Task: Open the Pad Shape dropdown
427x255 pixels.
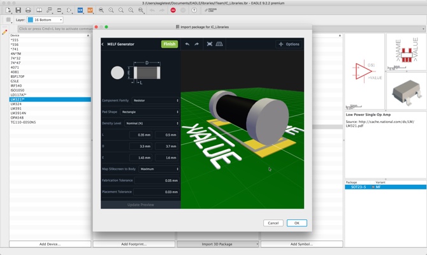Action: point(150,112)
